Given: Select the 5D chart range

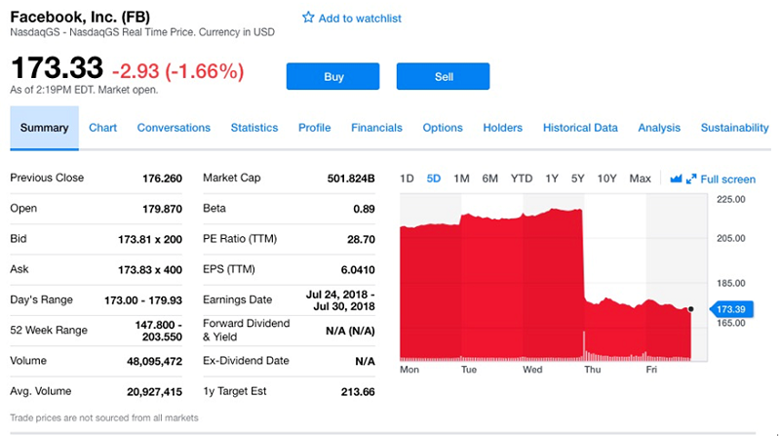Looking at the screenshot, I should [x=433, y=178].
